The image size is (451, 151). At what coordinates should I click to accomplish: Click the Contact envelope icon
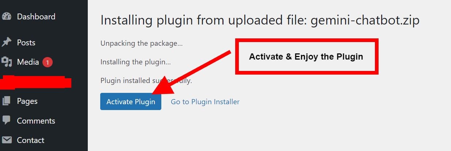pos(7,140)
